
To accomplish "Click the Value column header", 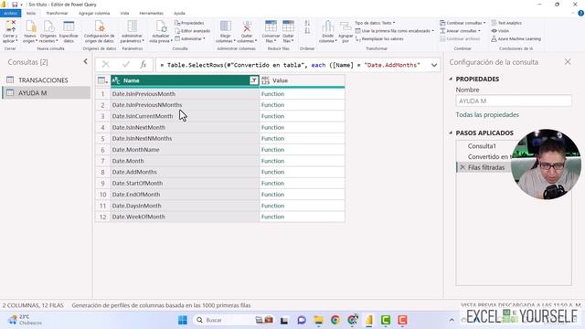I will point(303,80).
